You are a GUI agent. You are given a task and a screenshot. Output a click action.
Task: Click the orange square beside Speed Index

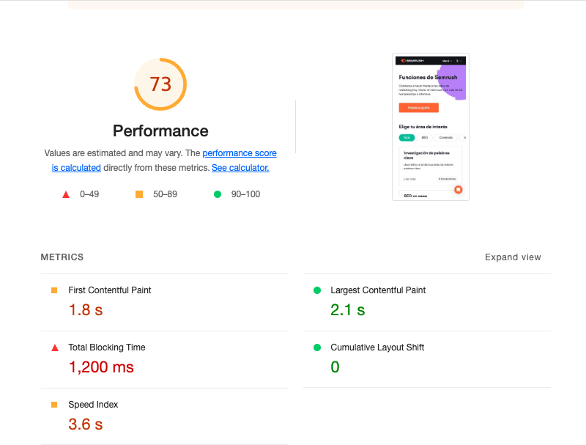point(54,405)
